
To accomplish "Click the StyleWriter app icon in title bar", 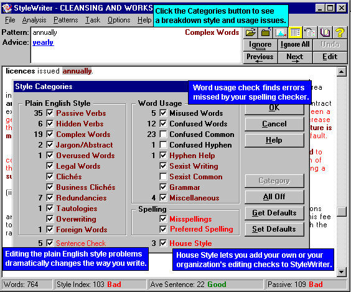I will pos(7,8).
